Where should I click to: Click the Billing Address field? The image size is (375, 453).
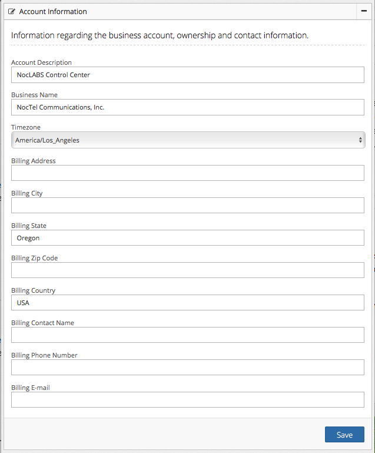pyautogui.click(x=187, y=173)
